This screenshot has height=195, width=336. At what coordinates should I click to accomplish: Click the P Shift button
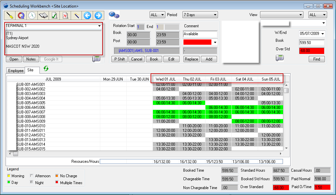[x=120, y=59]
